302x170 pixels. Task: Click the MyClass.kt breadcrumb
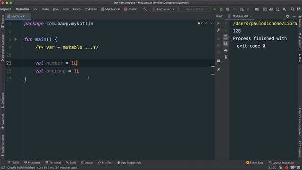[x=111, y=9]
